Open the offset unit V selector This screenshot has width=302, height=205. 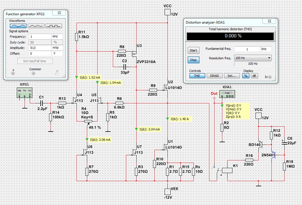coord(57,54)
